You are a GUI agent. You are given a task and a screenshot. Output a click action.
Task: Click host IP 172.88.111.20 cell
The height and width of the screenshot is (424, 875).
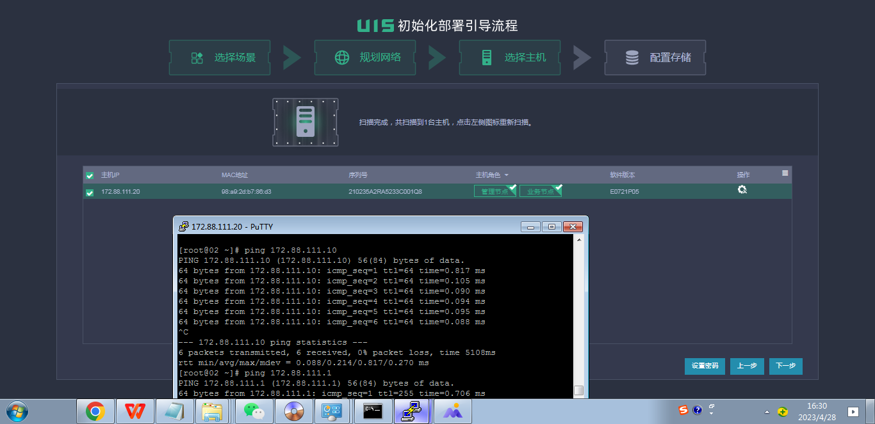point(120,192)
